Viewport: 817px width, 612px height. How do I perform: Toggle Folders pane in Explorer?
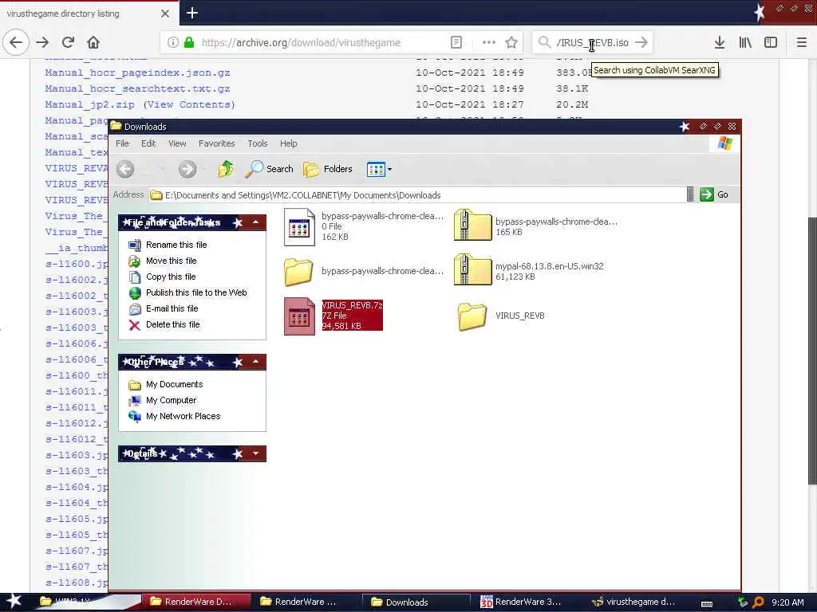[328, 169]
